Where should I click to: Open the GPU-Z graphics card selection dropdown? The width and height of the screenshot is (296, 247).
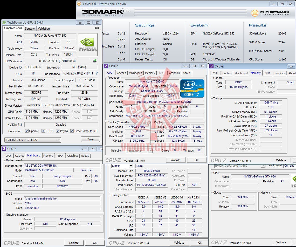pos(33,140)
